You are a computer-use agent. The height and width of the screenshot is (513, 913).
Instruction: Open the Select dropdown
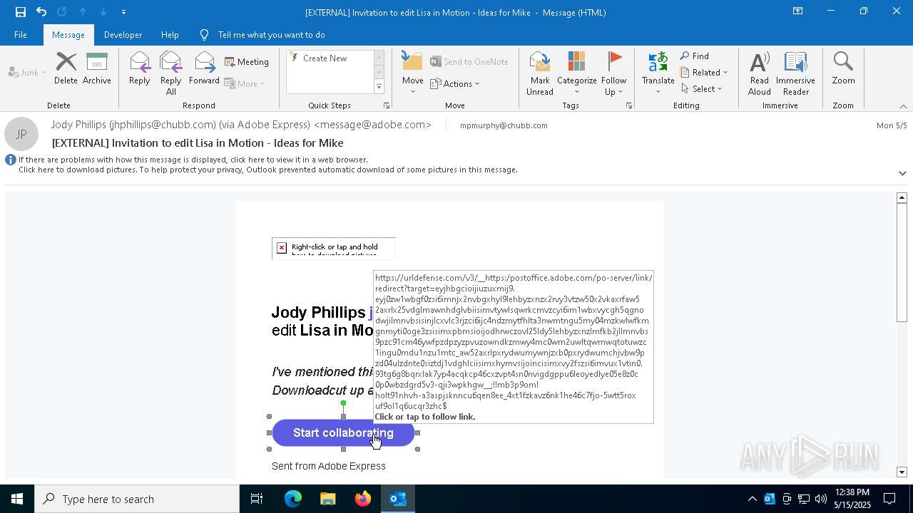[702, 89]
